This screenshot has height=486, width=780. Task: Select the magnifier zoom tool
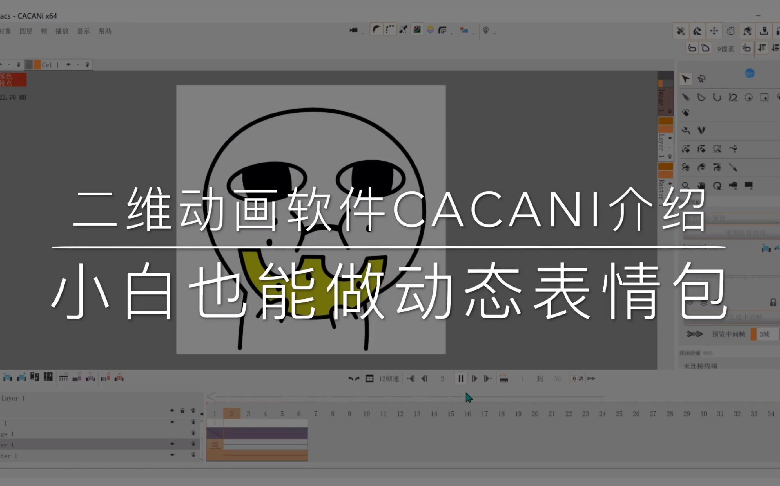tap(685, 185)
